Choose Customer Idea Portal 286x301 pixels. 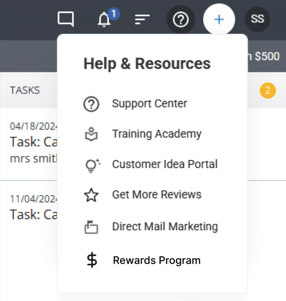(165, 164)
